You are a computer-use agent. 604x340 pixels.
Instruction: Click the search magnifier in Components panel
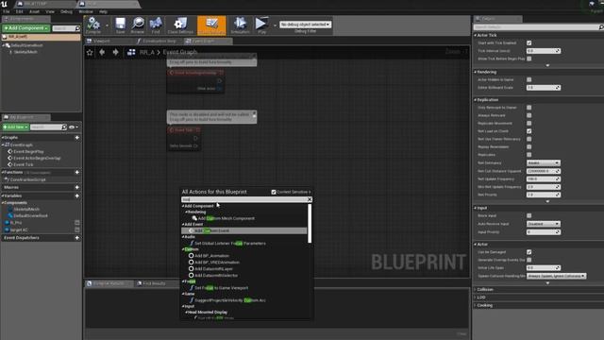[x=77, y=28]
